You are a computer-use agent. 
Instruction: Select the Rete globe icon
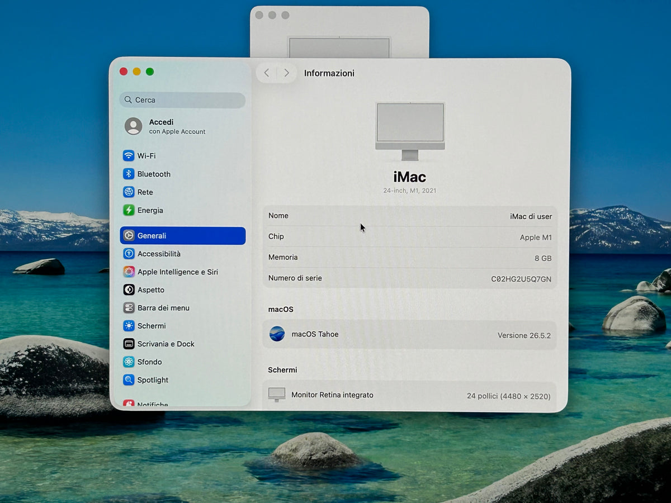[x=129, y=192]
